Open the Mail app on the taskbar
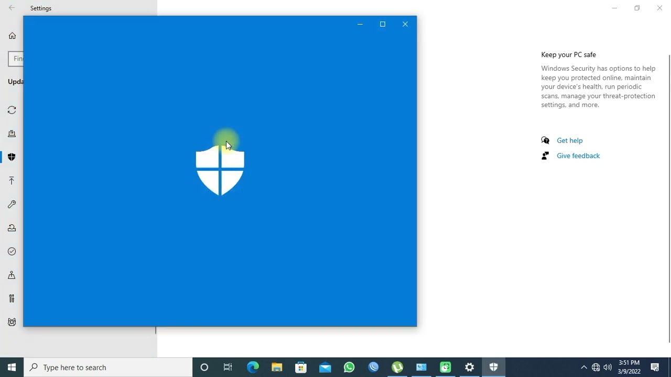Image resolution: width=671 pixels, height=377 pixels. click(x=325, y=367)
